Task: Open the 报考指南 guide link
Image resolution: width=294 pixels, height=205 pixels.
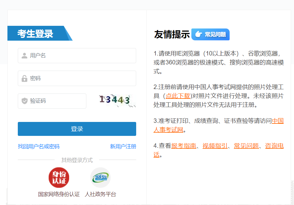Action: pyautogui.click(x=184, y=146)
